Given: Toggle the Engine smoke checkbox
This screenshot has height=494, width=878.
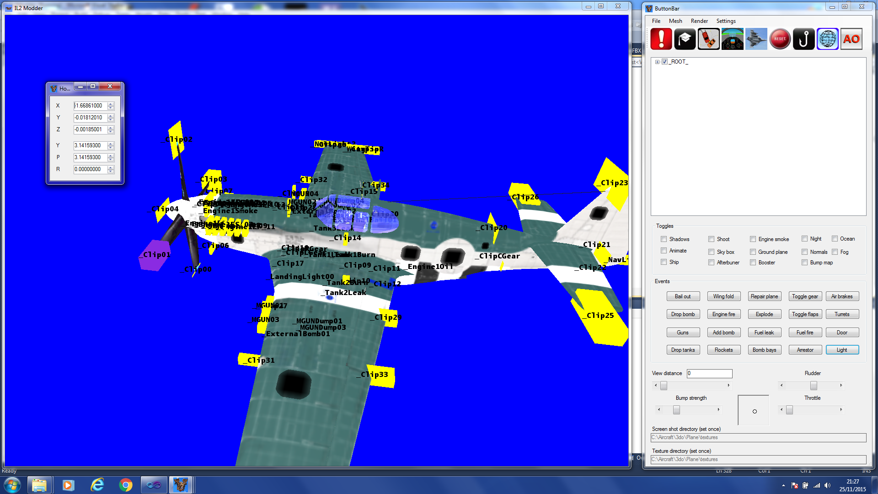Looking at the screenshot, I should pyautogui.click(x=753, y=239).
